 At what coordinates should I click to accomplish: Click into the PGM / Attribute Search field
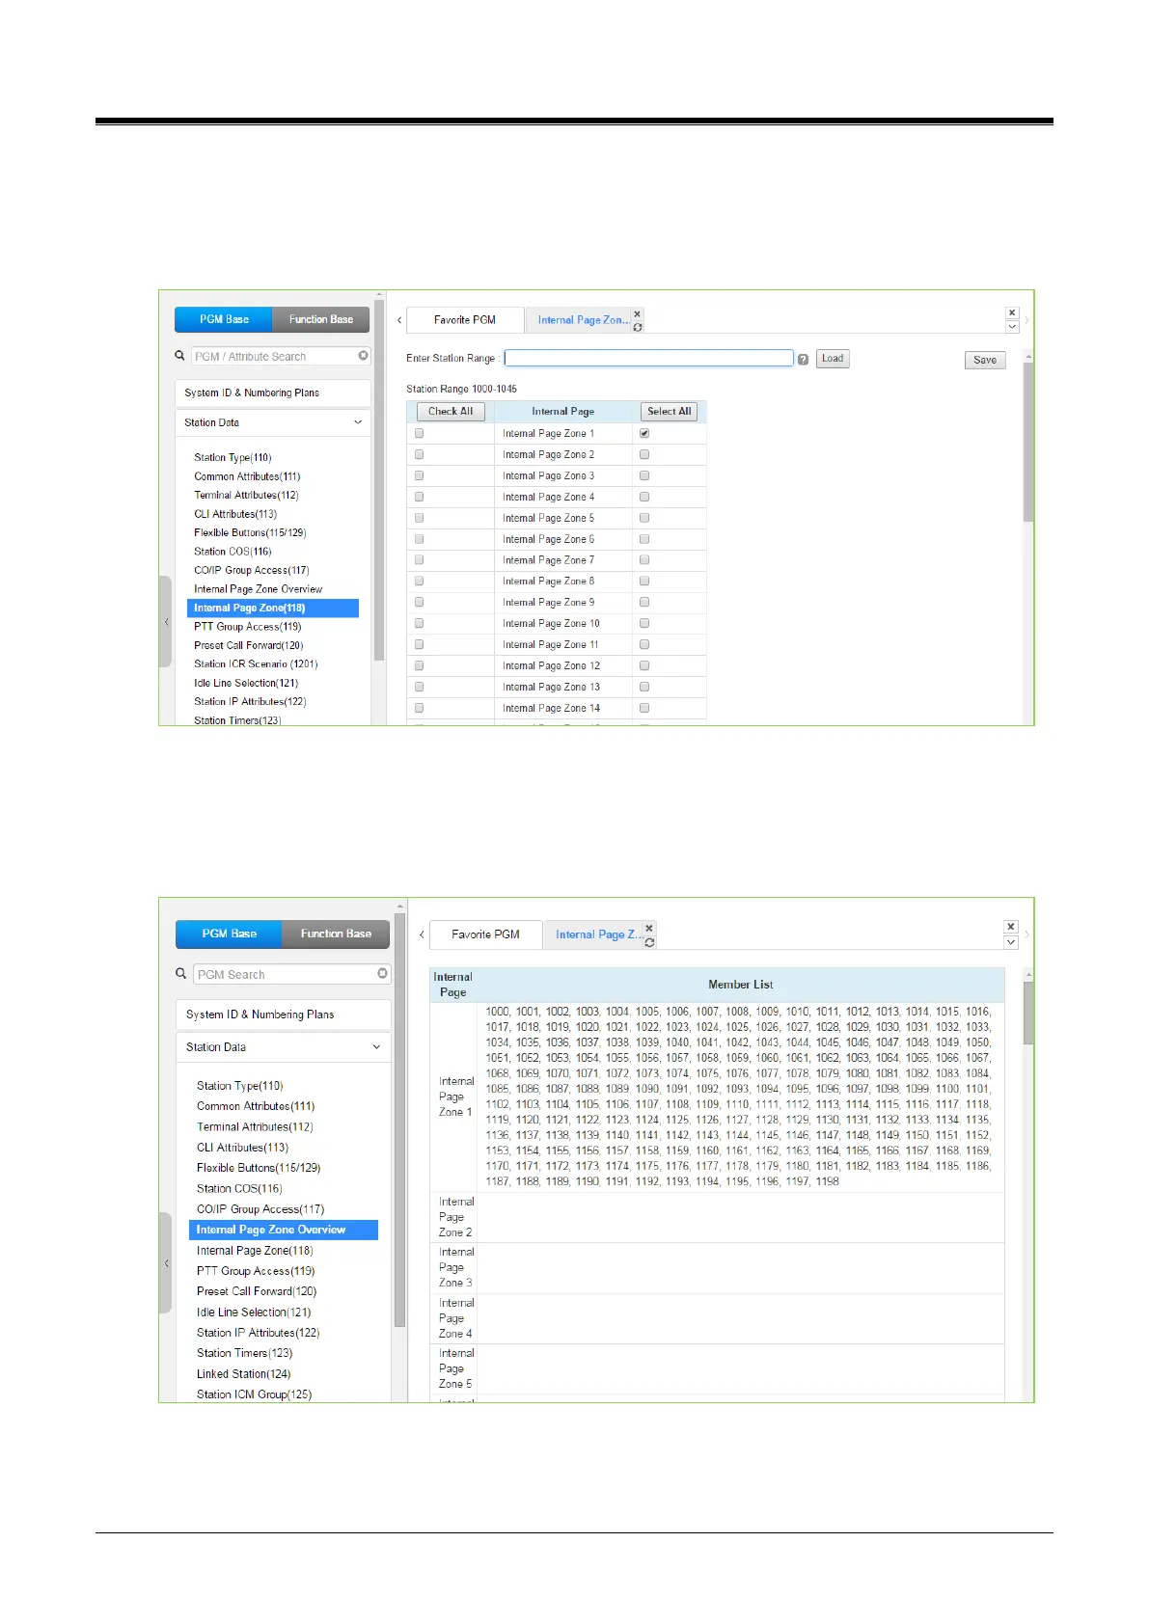pyautogui.click(x=275, y=357)
